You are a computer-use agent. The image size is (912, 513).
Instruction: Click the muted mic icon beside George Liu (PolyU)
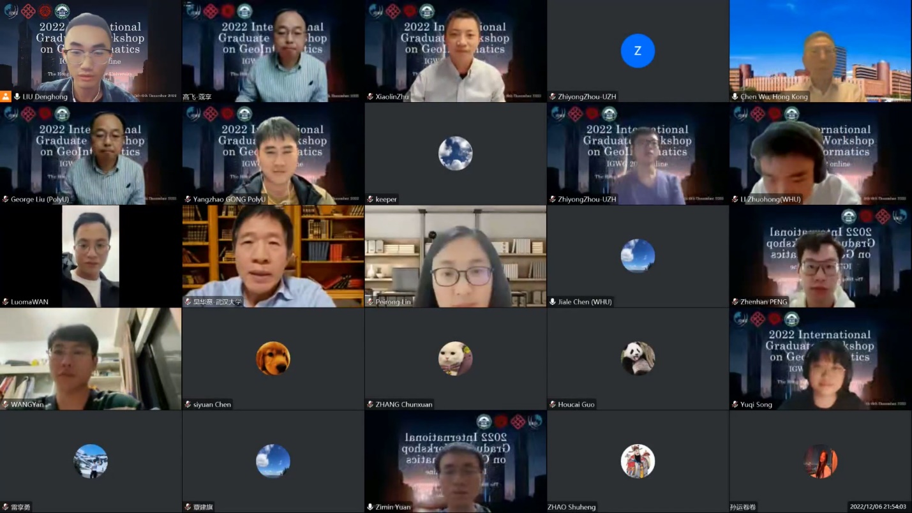click(x=6, y=199)
